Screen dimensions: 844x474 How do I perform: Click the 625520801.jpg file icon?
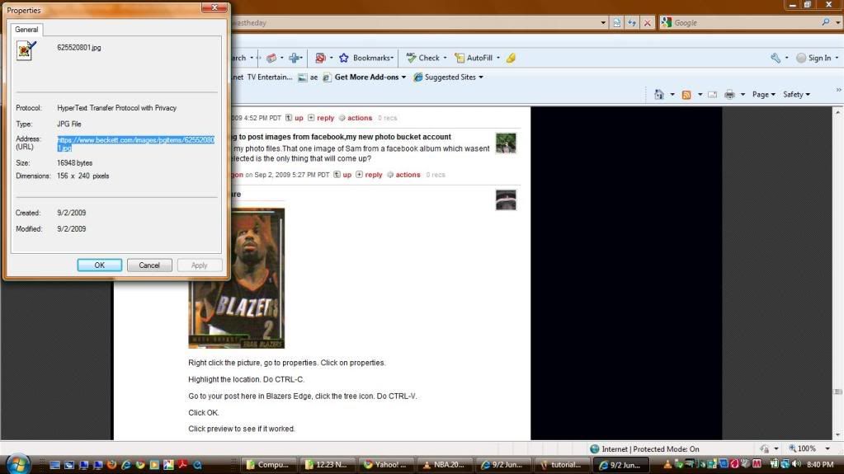point(26,50)
